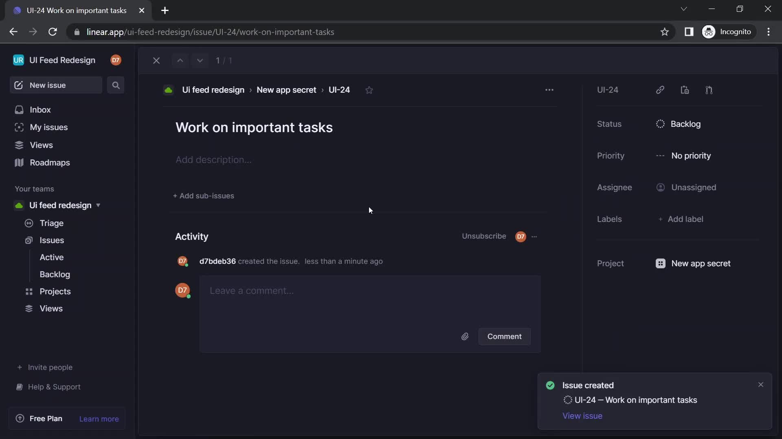Close the issue detail view

pyautogui.click(x=156, y=61)
